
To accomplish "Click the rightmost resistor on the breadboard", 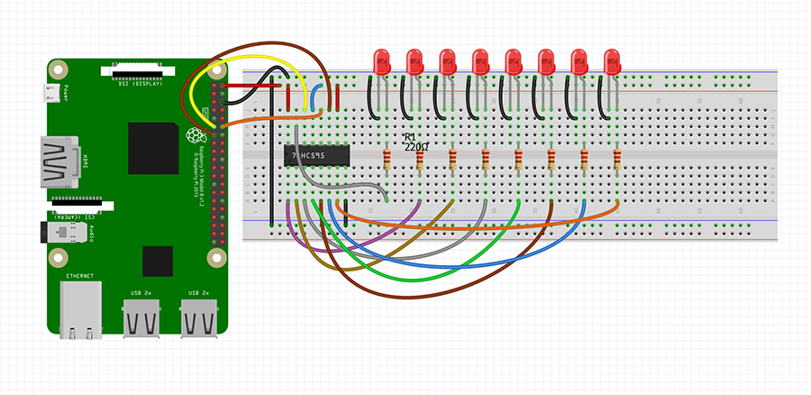I will [617, 161].
